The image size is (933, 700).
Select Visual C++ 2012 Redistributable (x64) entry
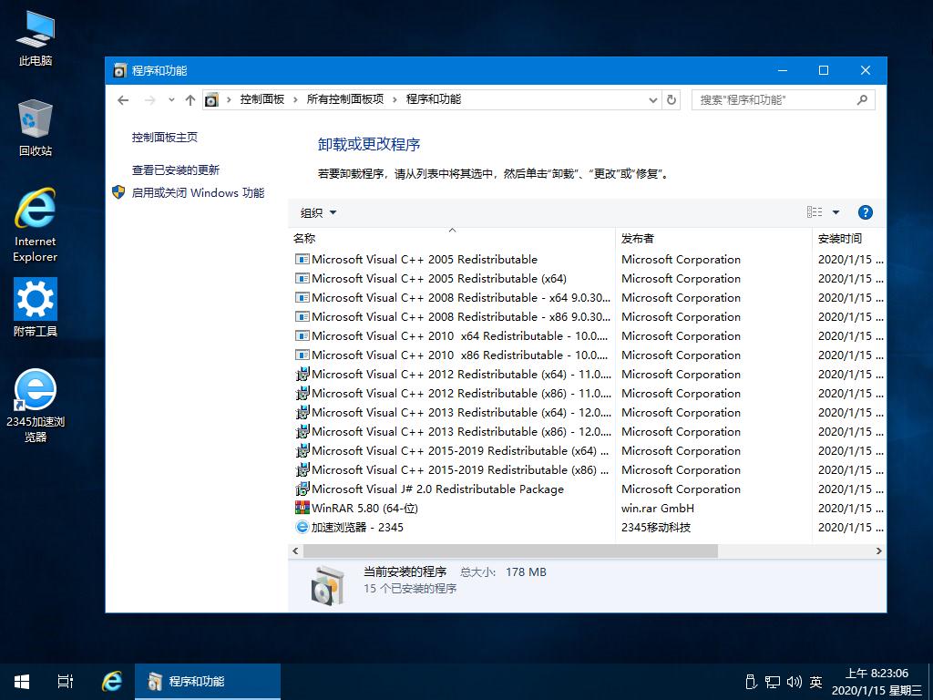click(452, 374)
